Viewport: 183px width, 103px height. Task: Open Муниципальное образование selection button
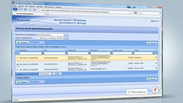[65, 35]
